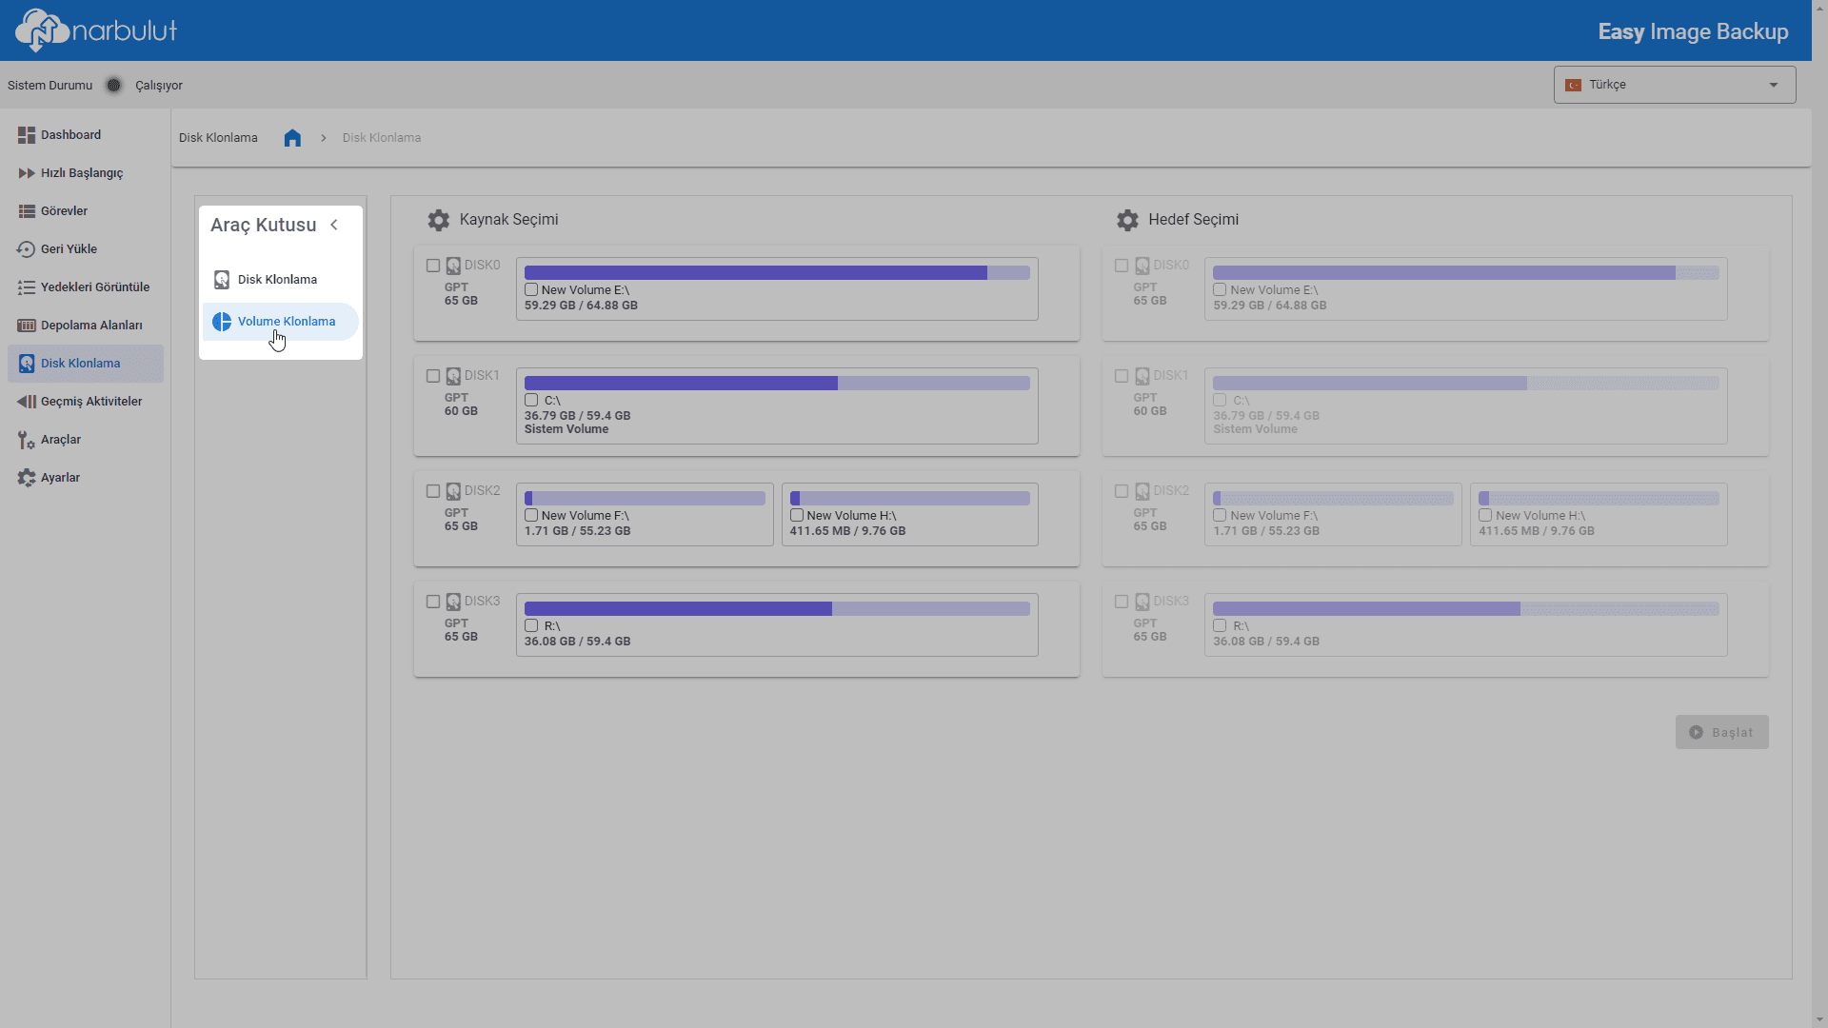Check source DISK1 checkbox
Image resolution: width=1828 pixels, height=1028 pixels.
433,376
